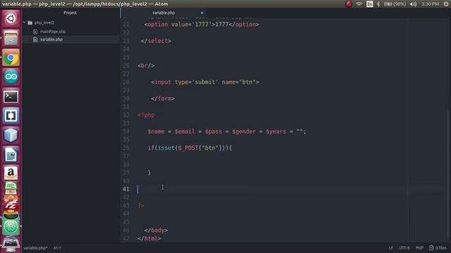Close the variable.php tab via modified dot
The image size is (451, 253).
point(202,13)
